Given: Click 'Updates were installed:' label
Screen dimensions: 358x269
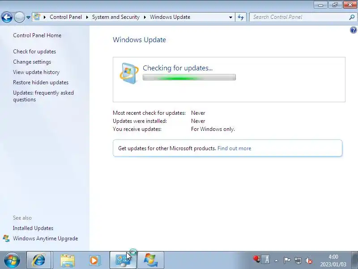Looking at the screenshot, I should coord(140,121).
